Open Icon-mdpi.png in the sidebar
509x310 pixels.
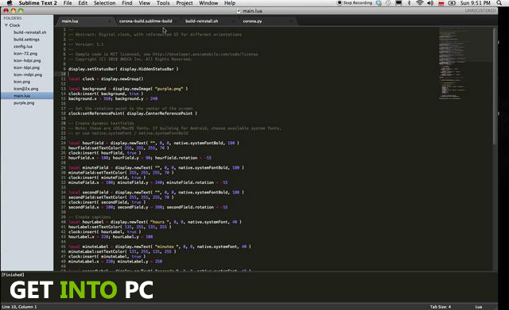coord(28,75)
